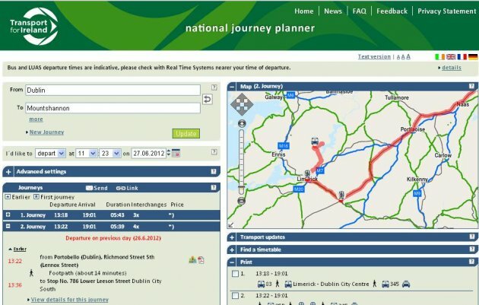Click the To field containing Mountshannon

point(113,108)
